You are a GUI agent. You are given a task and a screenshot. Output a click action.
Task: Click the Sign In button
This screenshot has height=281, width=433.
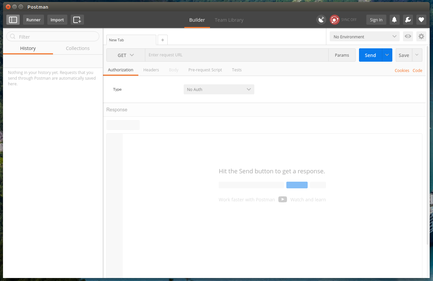[x=376, y=20]
